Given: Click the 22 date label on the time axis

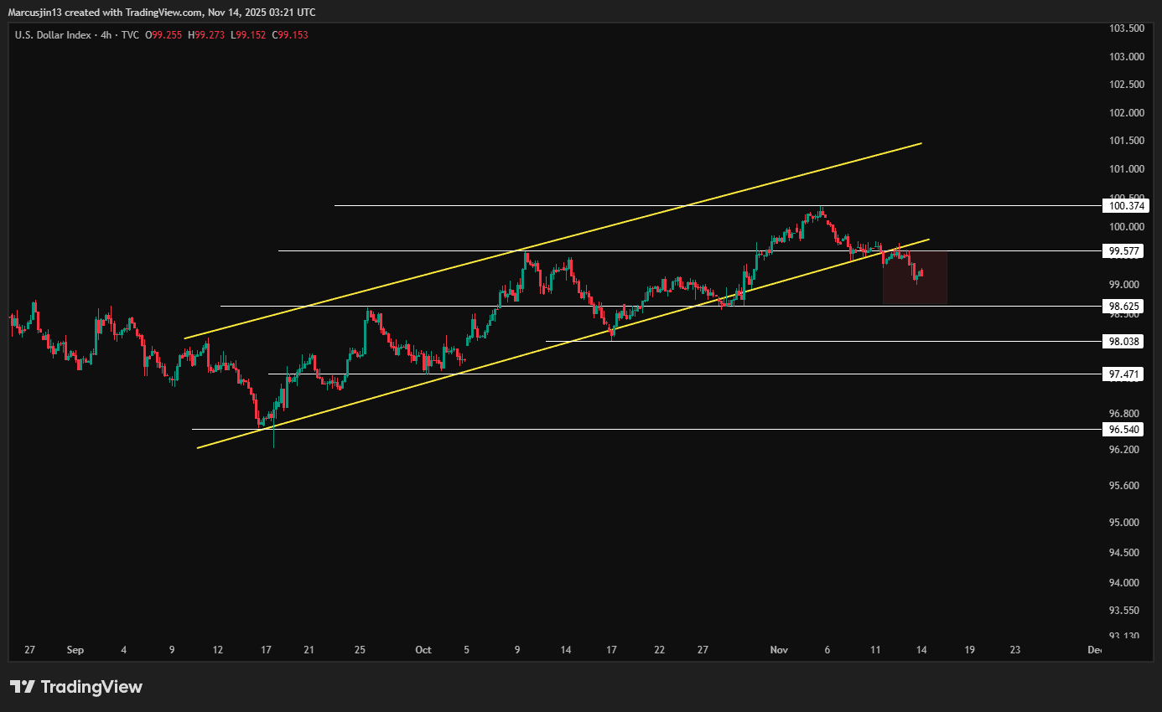Looking at the screenshot, I should [x=660, y=650].
